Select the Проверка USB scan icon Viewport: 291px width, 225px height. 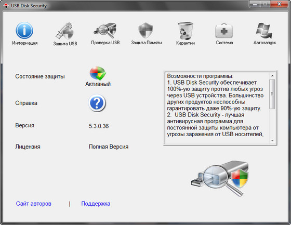(x=105, y=31)
